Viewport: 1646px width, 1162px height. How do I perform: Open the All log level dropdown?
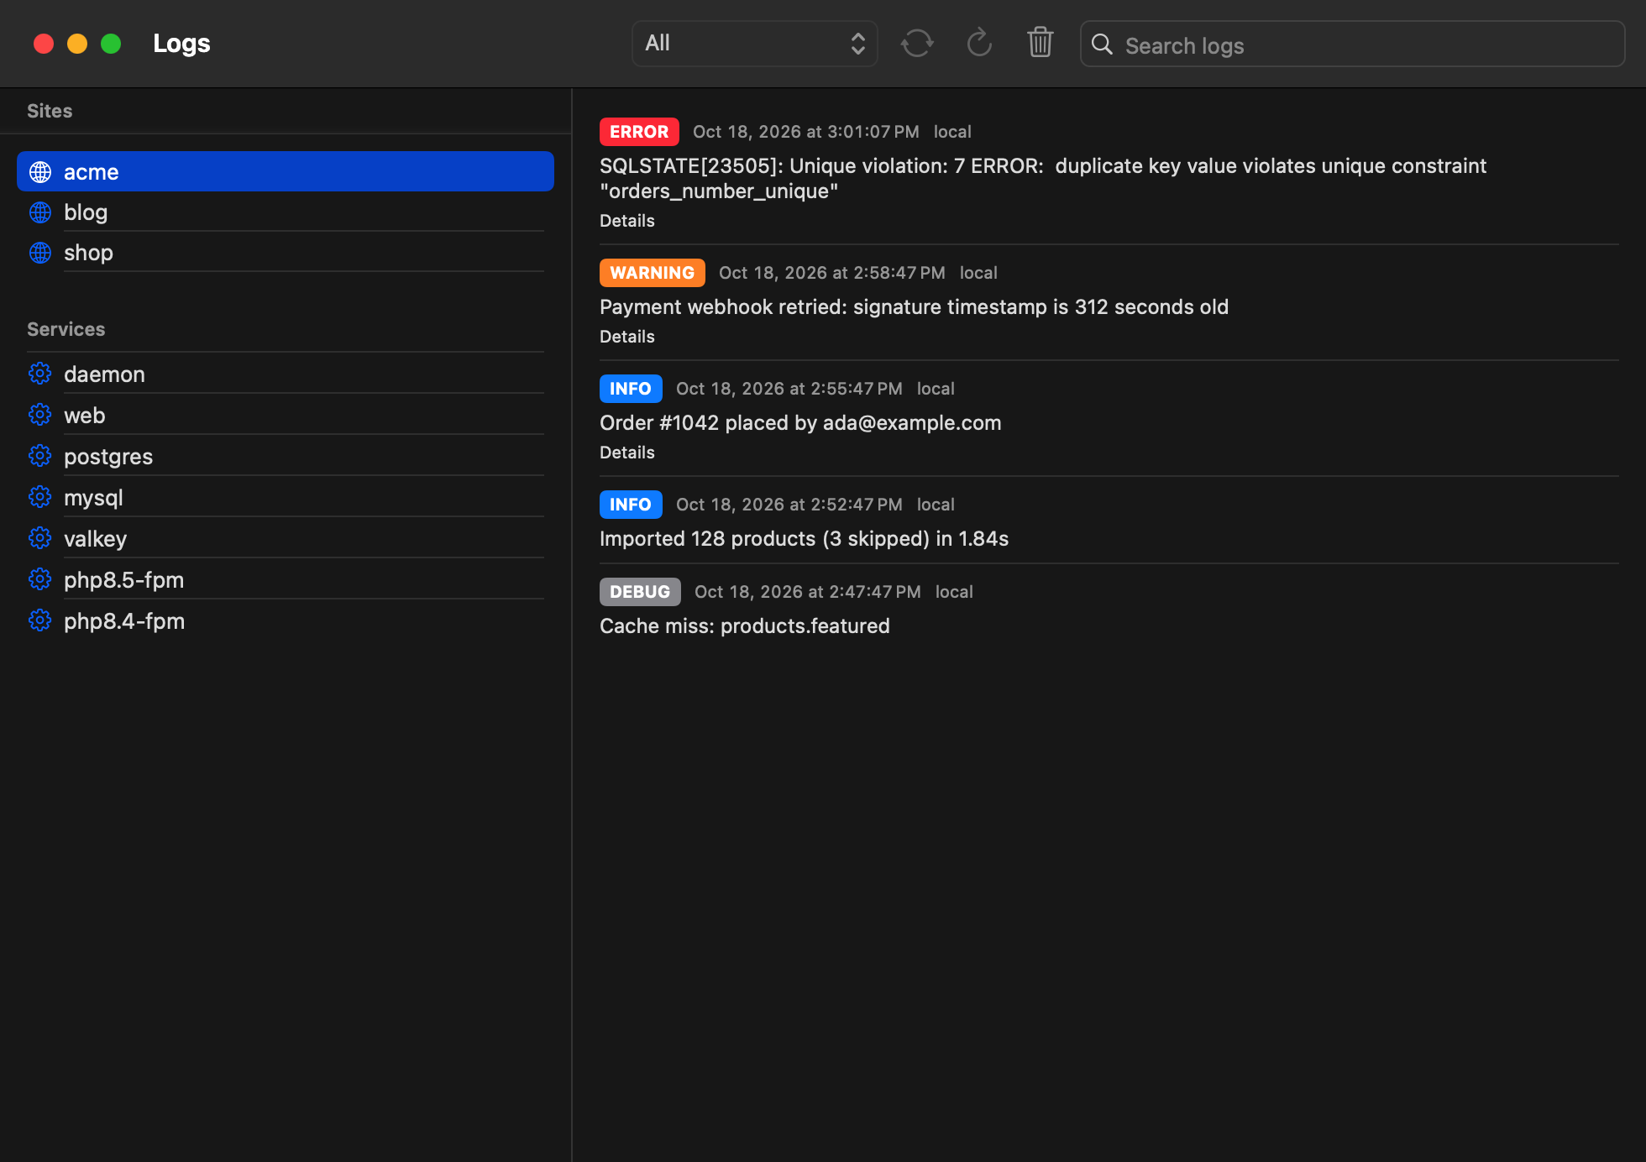click(754, 44)
